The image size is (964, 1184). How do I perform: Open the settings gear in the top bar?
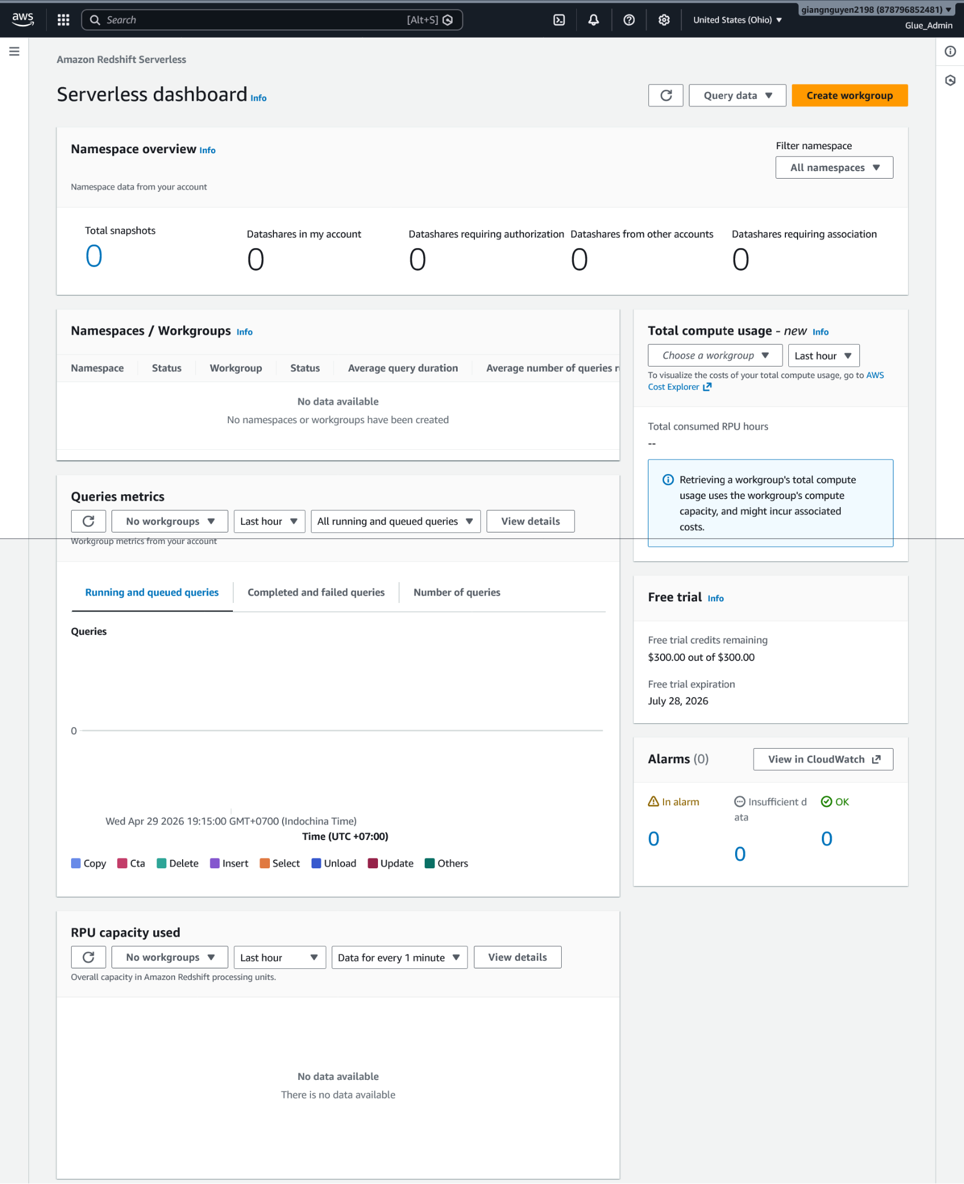coord(664,20)
